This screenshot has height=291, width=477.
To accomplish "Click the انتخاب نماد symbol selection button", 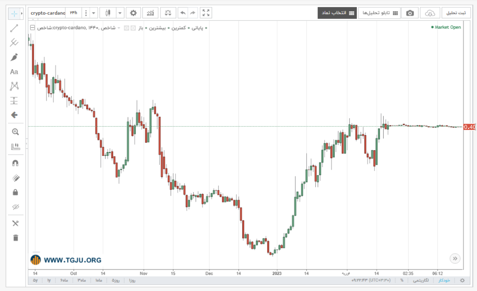I will [337, 13].
